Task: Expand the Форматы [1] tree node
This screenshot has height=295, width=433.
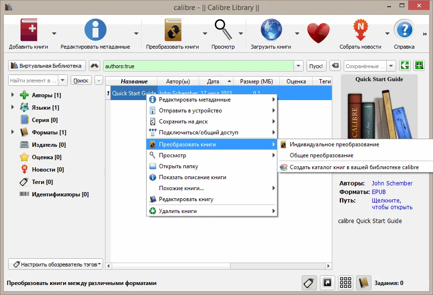Action: [x=12, y=132]
